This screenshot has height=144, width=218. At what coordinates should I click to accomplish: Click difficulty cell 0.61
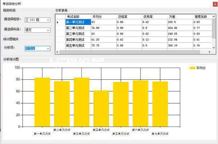point(202,40)
